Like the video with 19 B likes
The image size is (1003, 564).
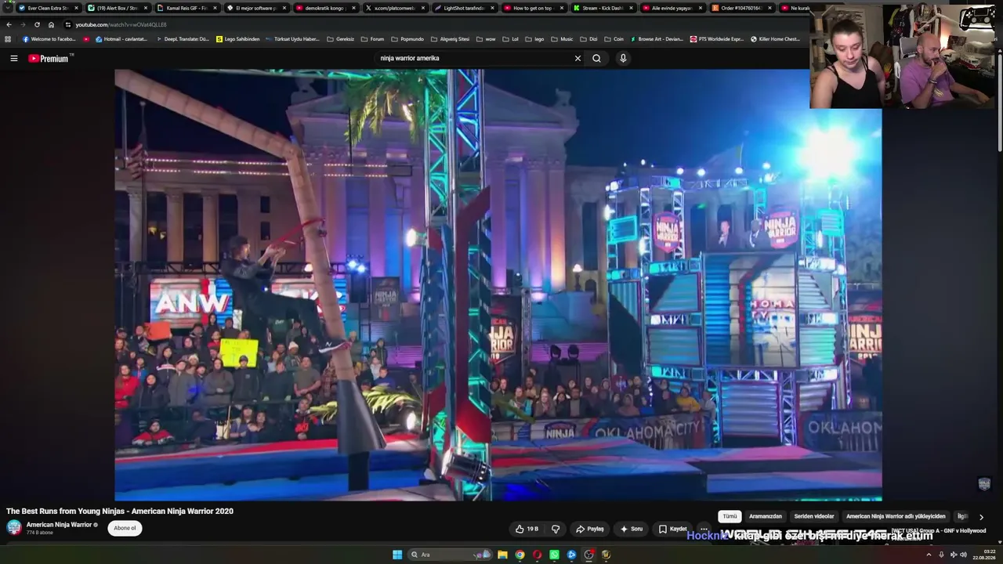527,529
